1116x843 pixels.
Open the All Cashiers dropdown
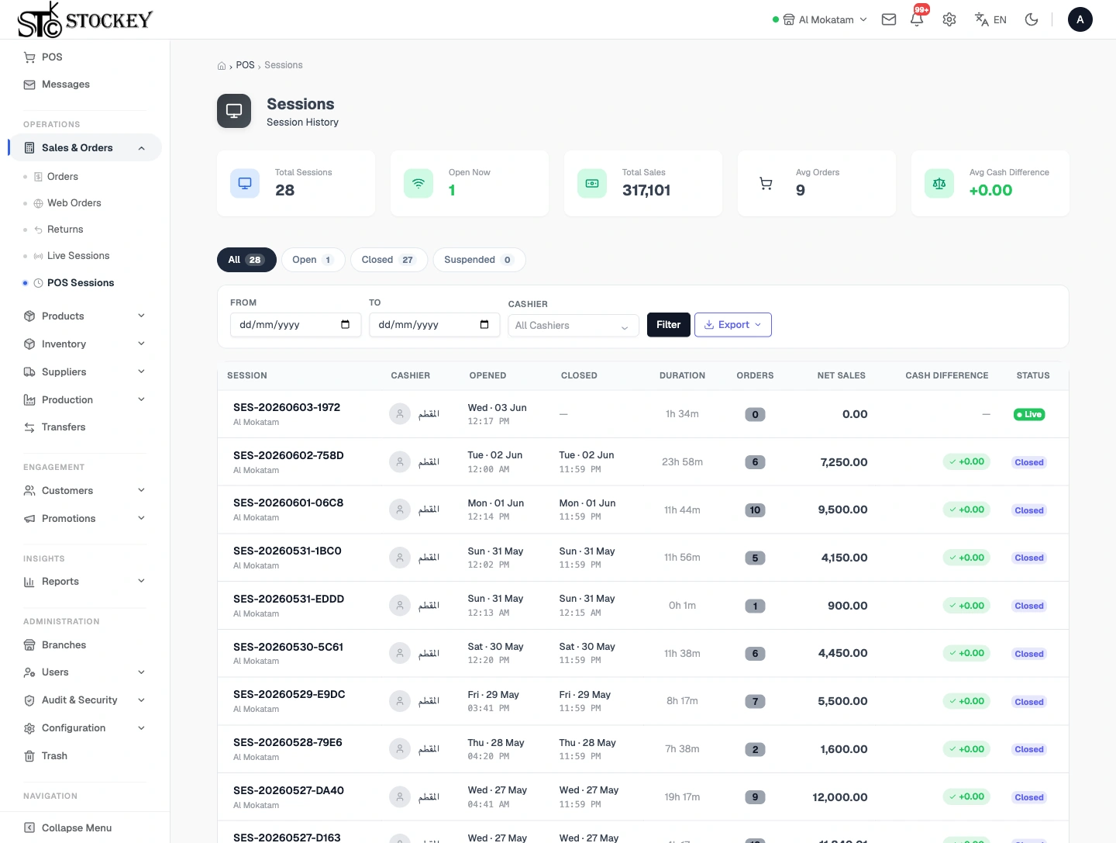coord(573,326)
